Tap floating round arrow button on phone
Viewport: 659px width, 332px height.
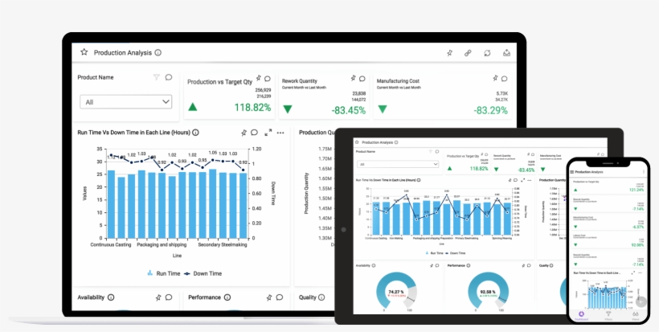coord(641,301)
